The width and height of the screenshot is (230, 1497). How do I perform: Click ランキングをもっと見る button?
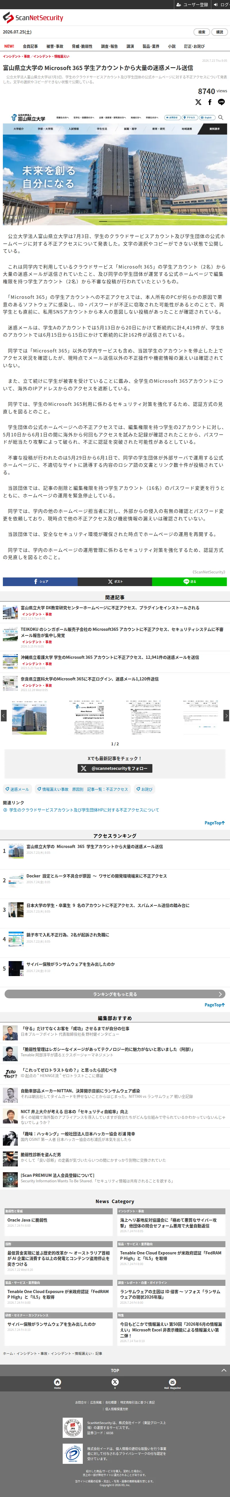(115, 994)
